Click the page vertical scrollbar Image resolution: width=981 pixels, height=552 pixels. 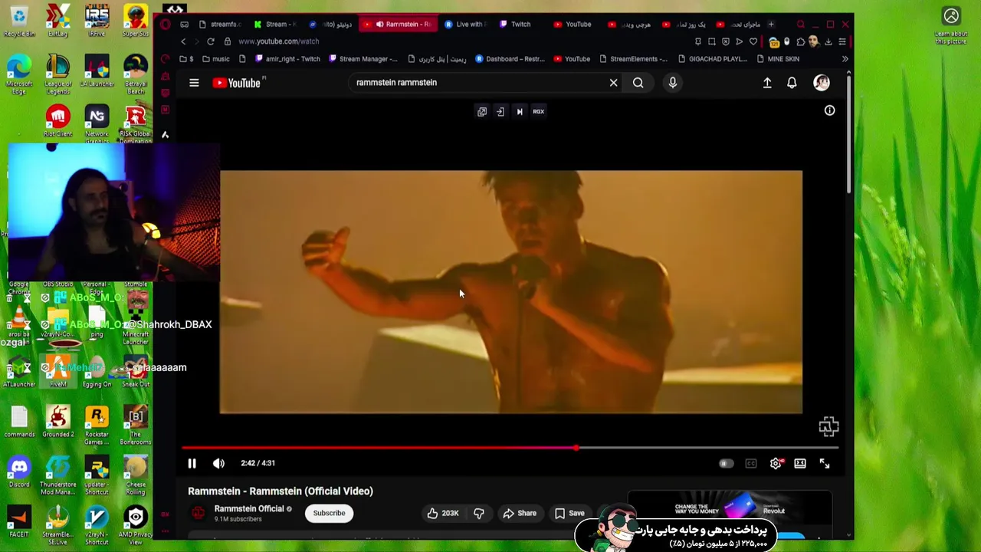pos(848,134)
